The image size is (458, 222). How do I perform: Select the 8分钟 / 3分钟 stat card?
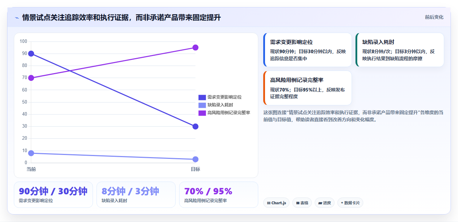pos(136,195)
